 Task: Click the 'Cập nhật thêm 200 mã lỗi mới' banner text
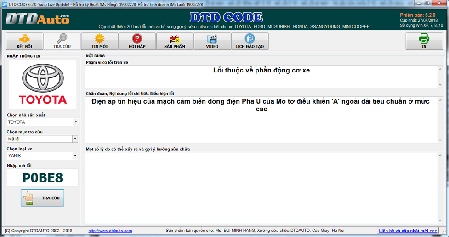pos(234,26)
